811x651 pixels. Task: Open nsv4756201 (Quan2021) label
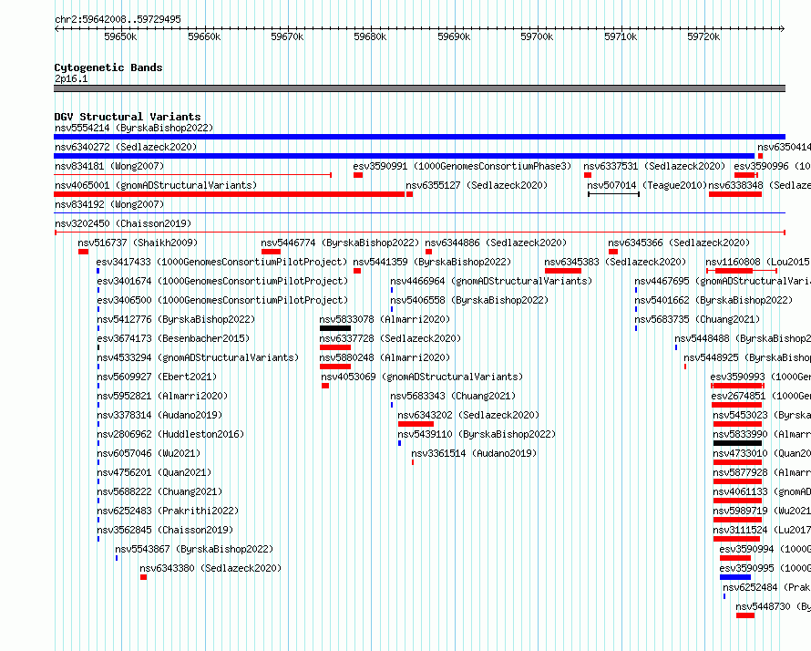pyautogui.click(x=154, y=472)
